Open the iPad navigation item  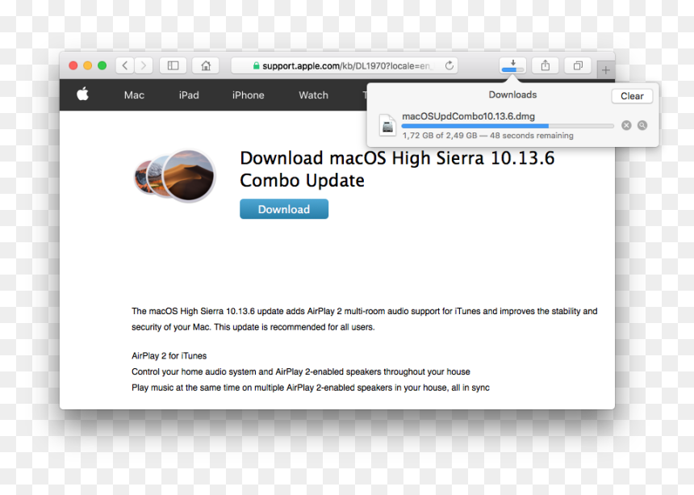click(x=189, y=95)
